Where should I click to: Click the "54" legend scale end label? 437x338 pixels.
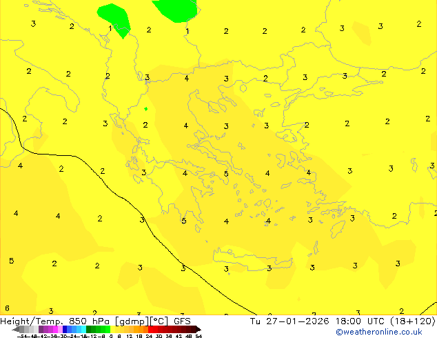[199, 336]
